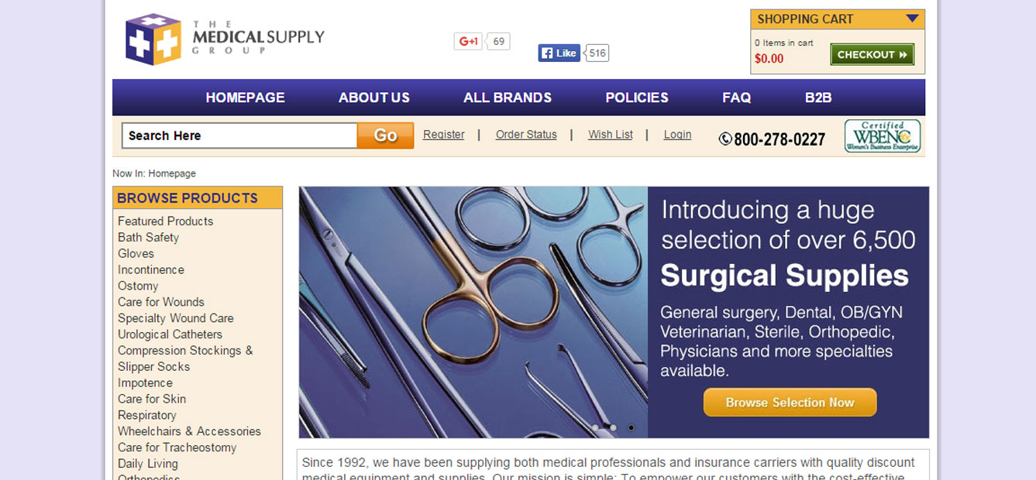Click the phone icon beside 800-278-0227

click(x=725, y=139)
